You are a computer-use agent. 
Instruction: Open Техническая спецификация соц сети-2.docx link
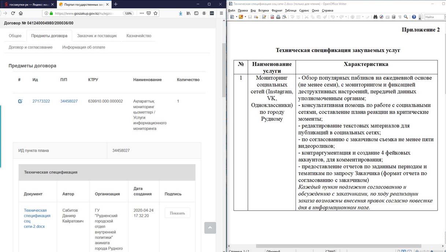(37, 218)
